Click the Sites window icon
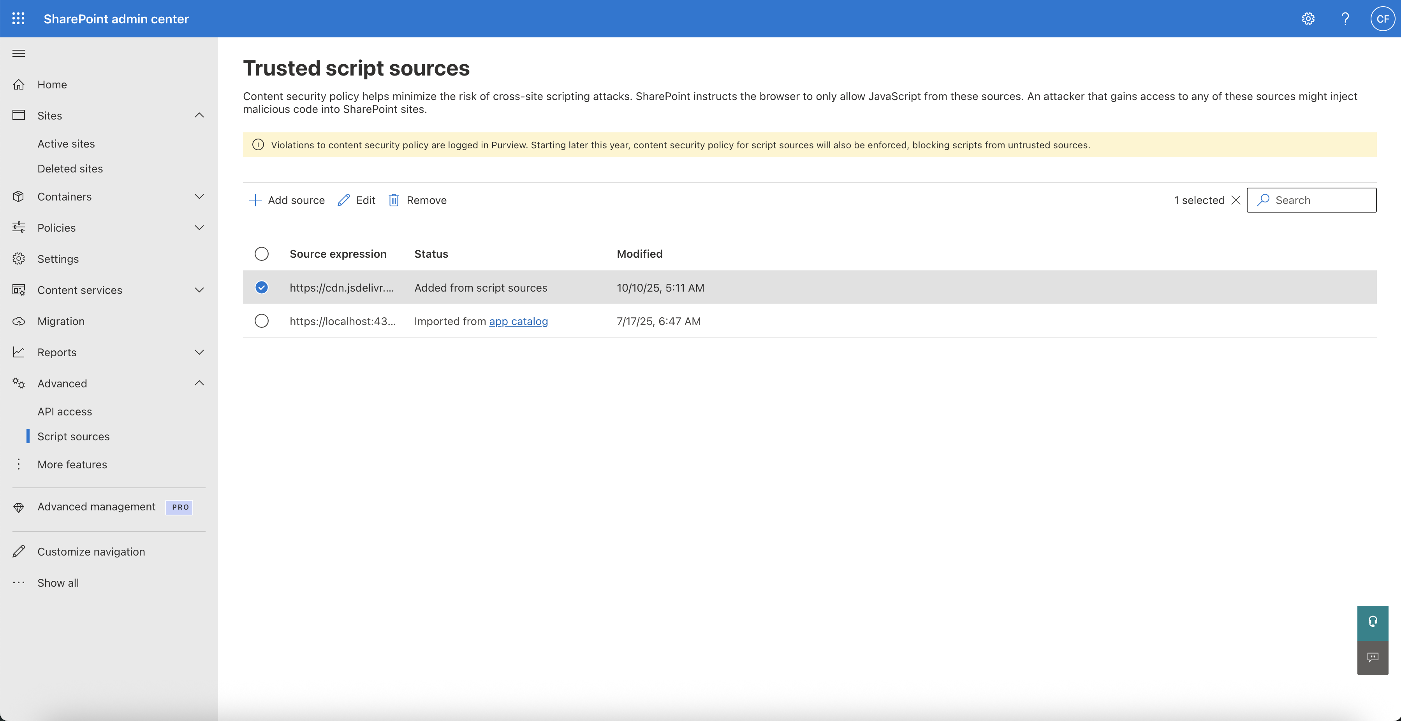The image size is (1401, 721). (x=18, y=115)
